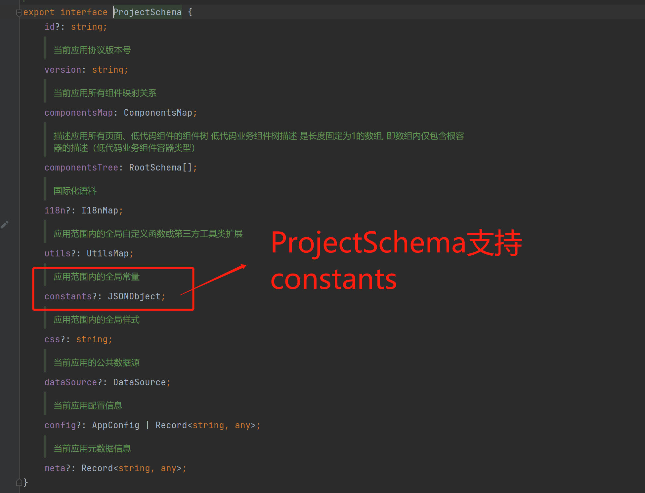
Task: Collapse the ProjectSchema interface using the fold marker
Action: click(19, 12)
